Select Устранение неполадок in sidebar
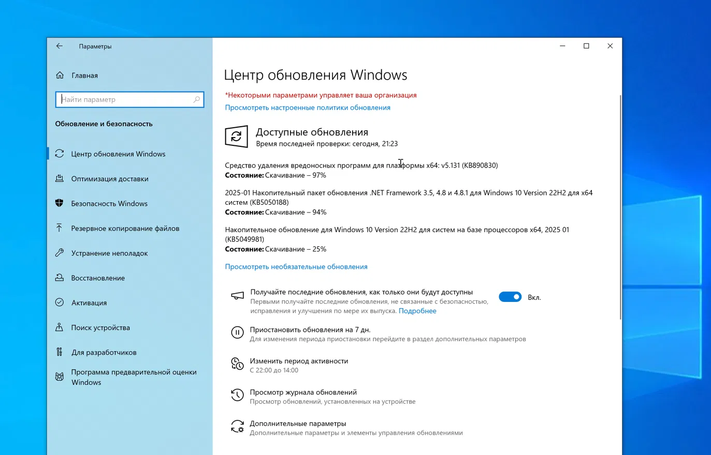Screen dimensions: 711x455 [109, 253]
